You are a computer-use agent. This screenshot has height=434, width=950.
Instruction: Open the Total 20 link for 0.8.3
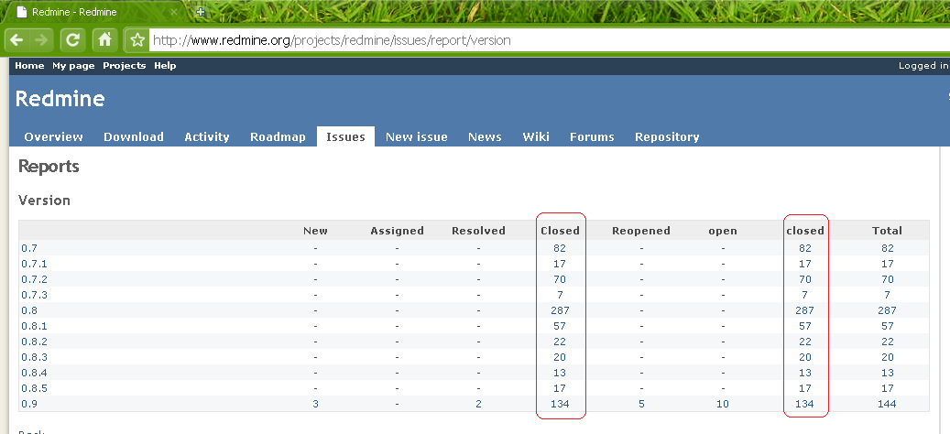[888, 357]
